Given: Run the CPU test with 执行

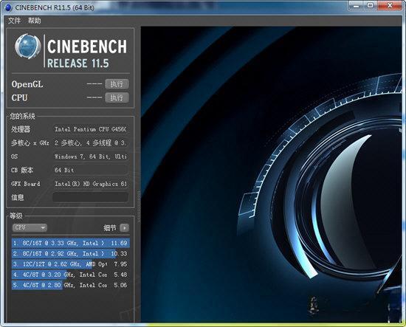Looking at the screenshot, I should point(117,98).
